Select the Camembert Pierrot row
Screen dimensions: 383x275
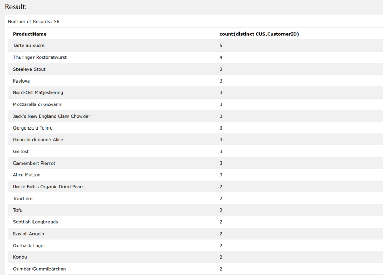[x=195, y=163]
